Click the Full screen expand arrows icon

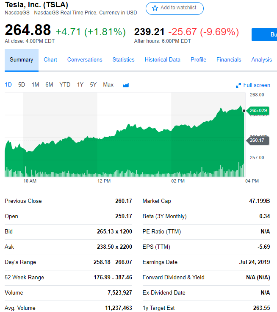(x=238, y=85)
